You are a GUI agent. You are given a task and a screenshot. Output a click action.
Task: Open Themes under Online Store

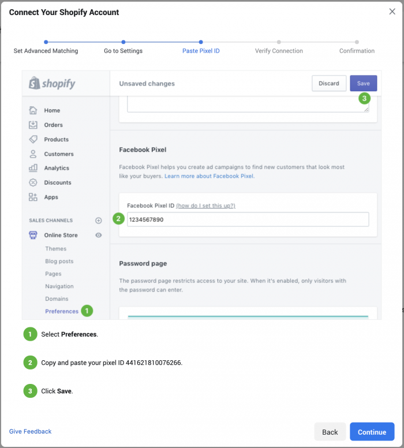point(56,249)
